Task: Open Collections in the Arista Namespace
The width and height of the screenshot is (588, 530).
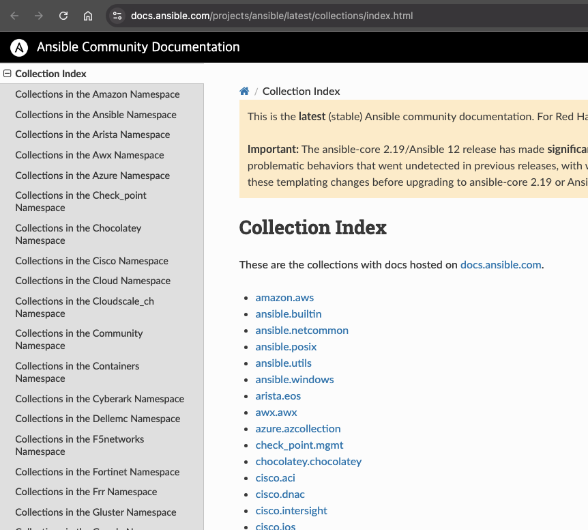Action: tap(93, 135)
